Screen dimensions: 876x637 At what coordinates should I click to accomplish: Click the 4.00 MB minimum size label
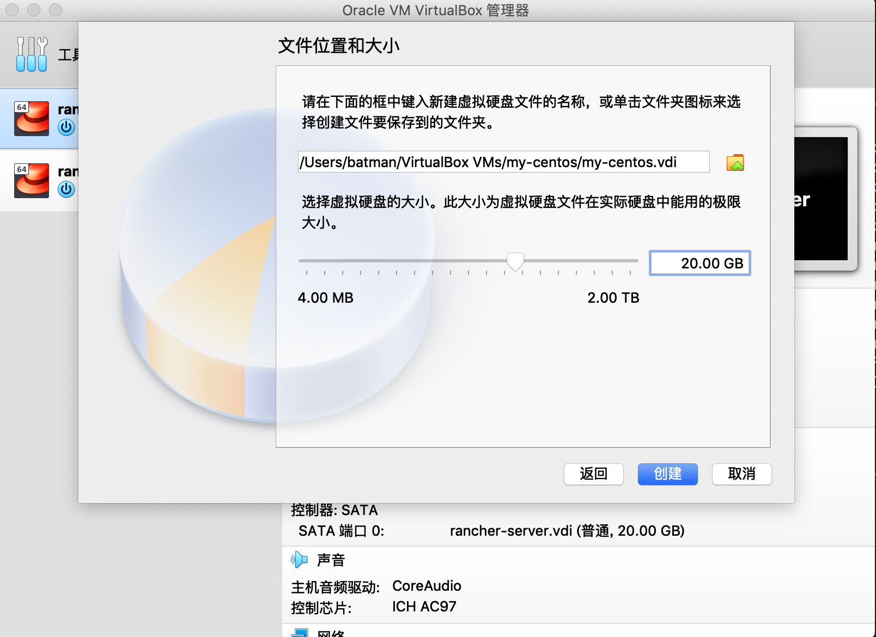(325, 298)
